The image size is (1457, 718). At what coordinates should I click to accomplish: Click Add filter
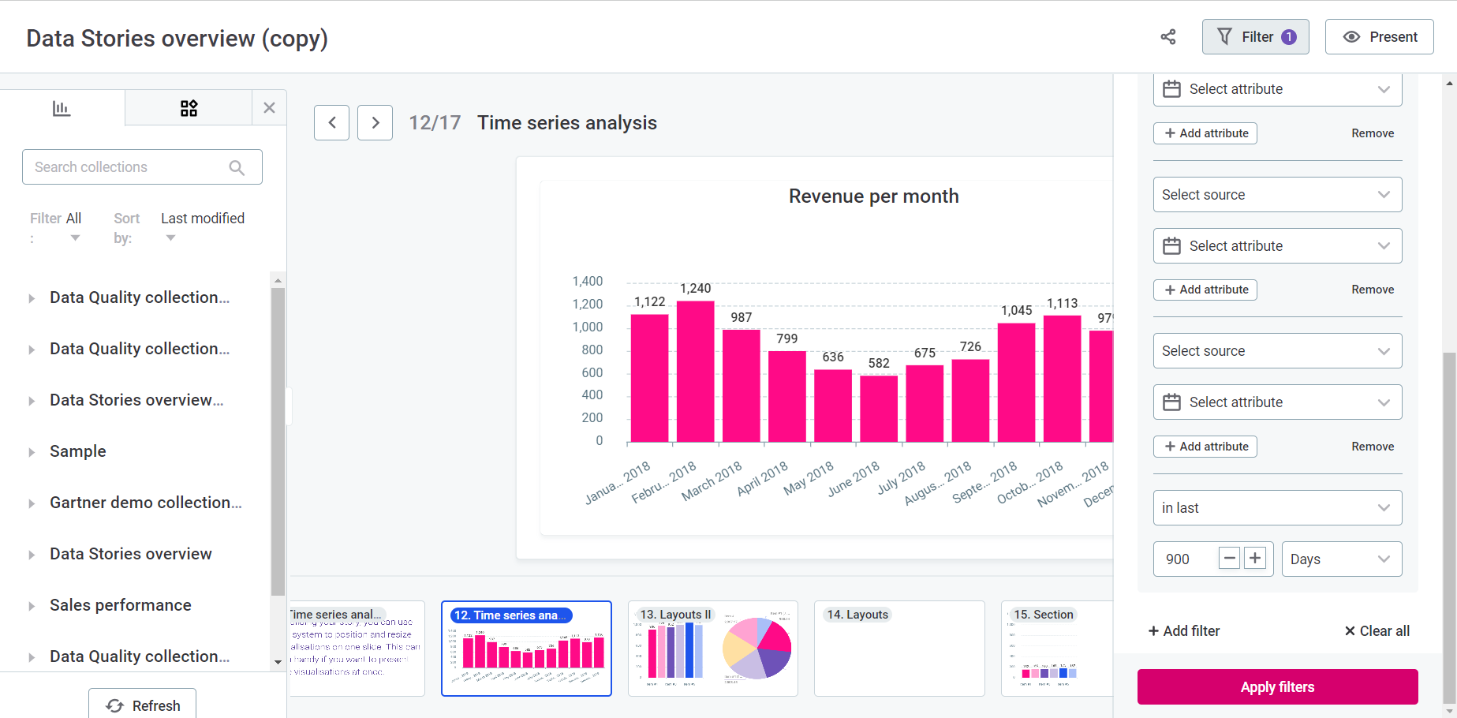pos(1184,631)
